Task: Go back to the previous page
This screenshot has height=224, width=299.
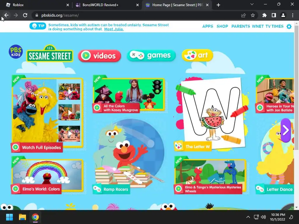Action: click(6, 15)
